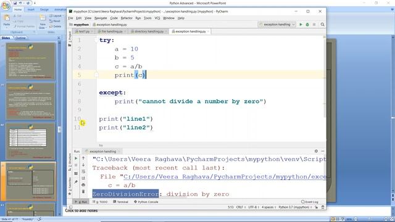Start debugging with the green bug icon

307,25
